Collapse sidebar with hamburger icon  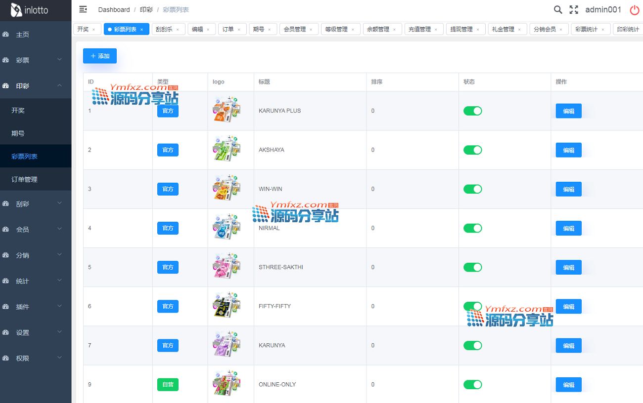[83, 9]
